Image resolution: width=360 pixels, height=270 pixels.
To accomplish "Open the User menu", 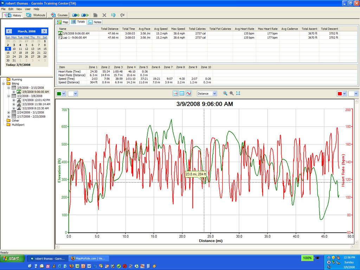I will 28,9.
